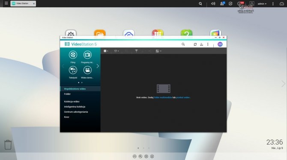This screenshot has width=287, height=160.
Task: Click the prześlij wideo link
Action: tap(182, 98)
